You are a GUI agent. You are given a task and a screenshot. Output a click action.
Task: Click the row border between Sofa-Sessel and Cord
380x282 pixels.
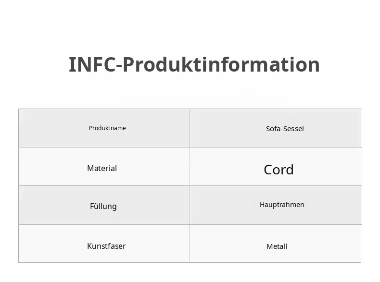tap(275, 147)
